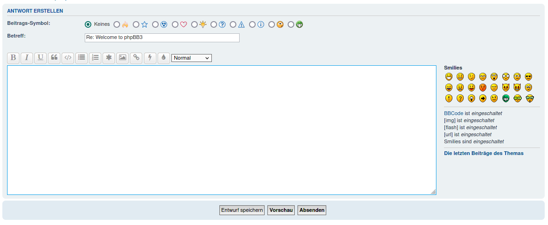Click the 'Smilies sind eingeschaltet' status text
Screen dimensions: 548x225
(474, 141)
